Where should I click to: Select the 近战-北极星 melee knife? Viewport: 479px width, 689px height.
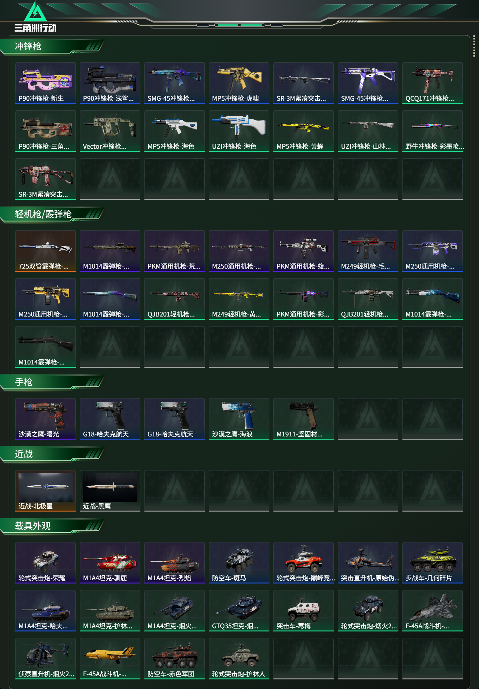coord(45,491)
